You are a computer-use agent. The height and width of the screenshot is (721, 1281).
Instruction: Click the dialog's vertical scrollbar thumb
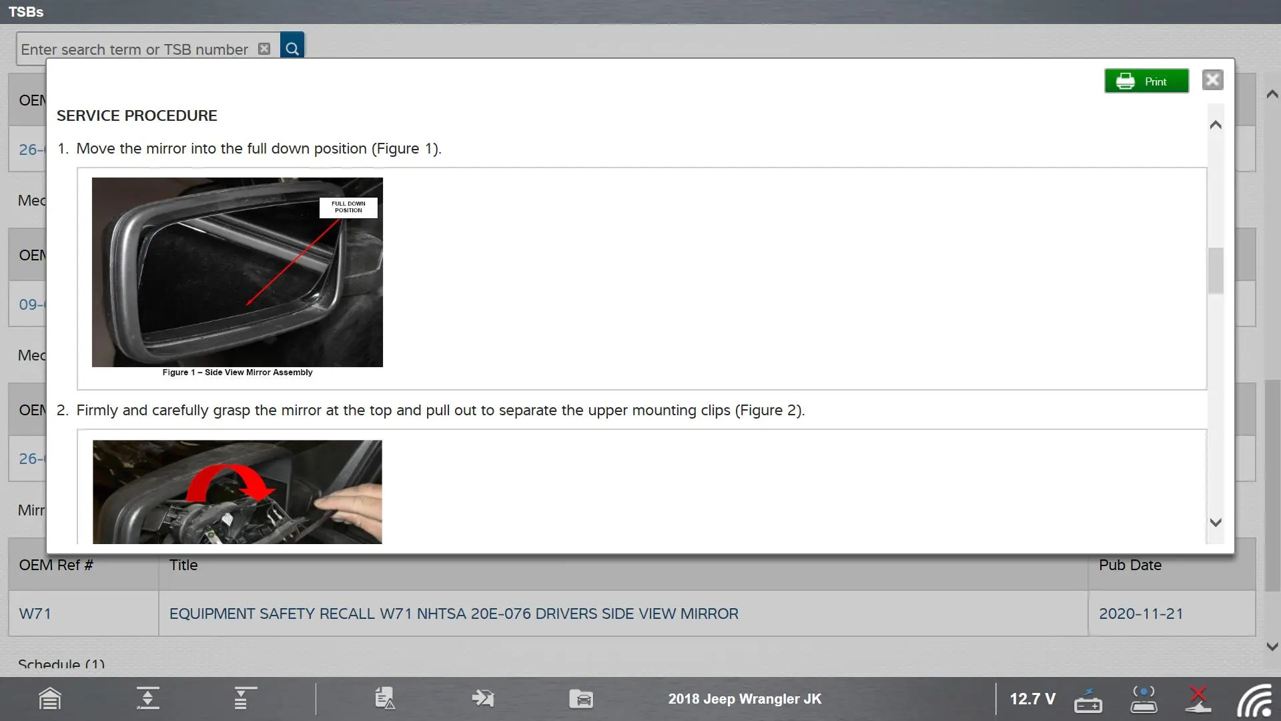[x=1216, y=270]
